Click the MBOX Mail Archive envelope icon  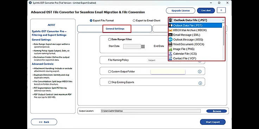(170, 30)
